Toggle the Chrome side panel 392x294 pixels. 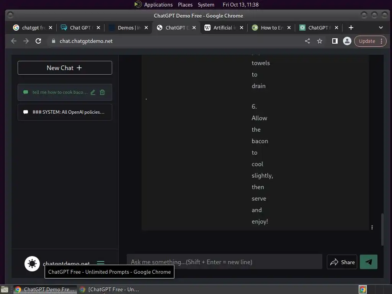pyautogui.click(x=335, y=41)
